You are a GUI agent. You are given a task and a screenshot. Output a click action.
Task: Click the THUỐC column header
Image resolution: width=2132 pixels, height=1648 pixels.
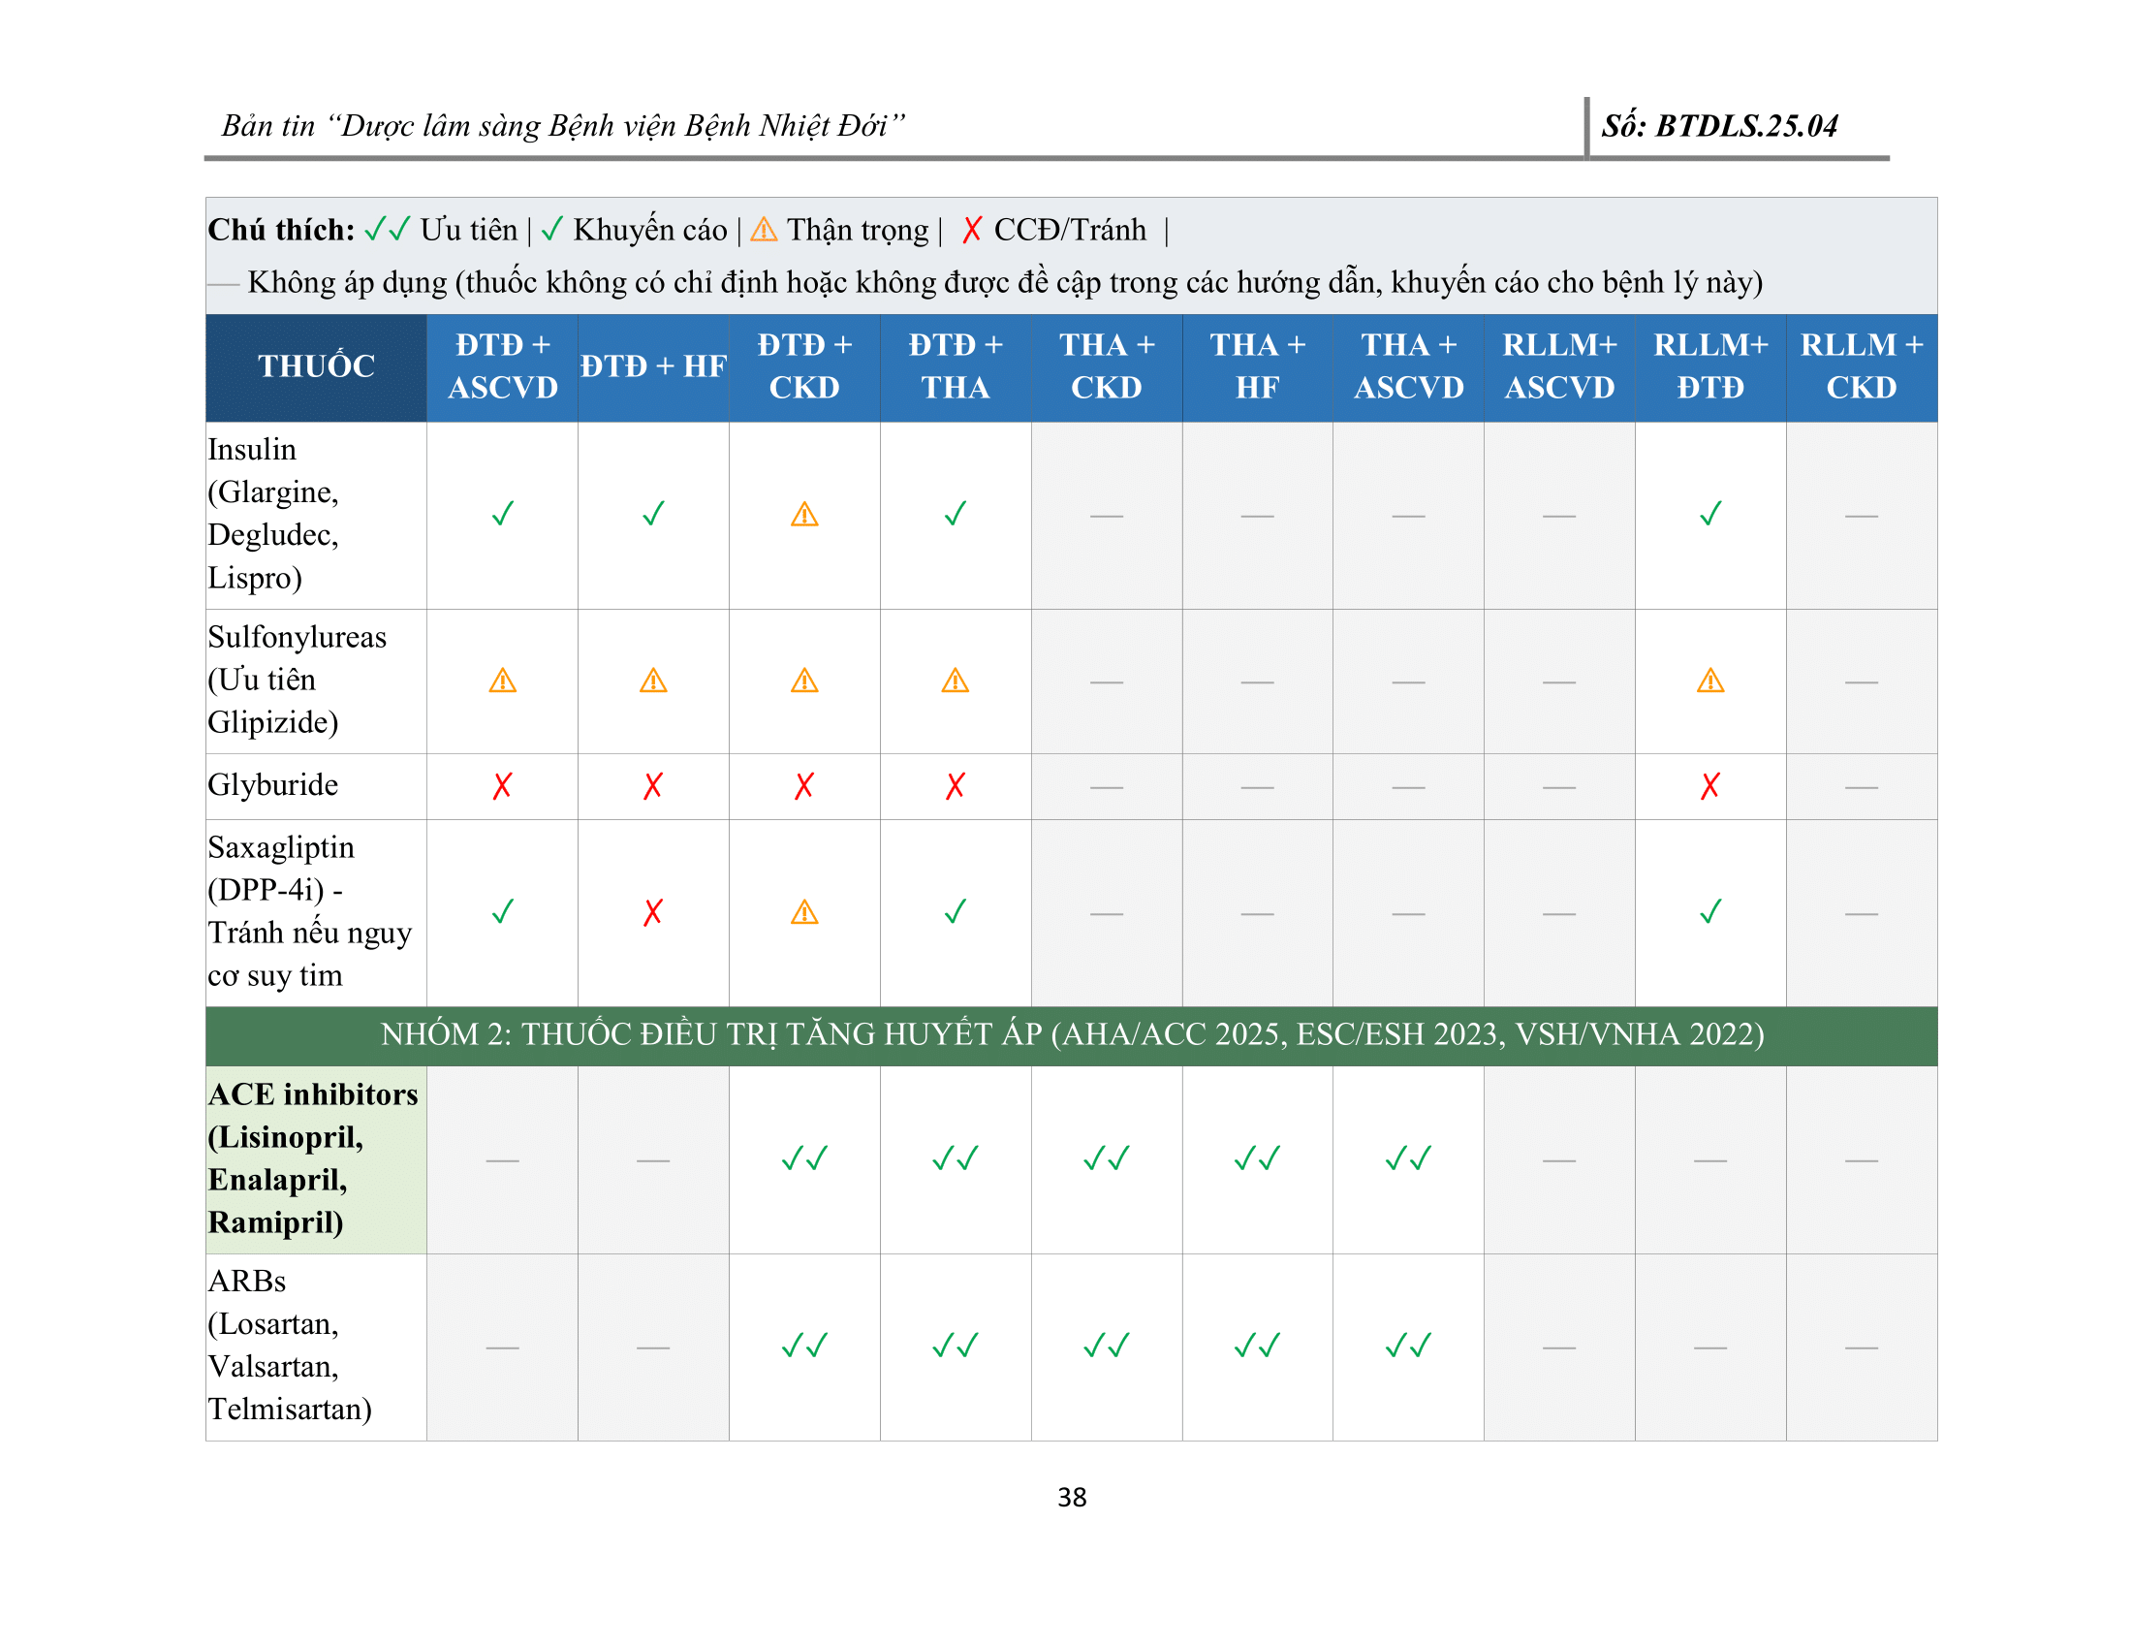[316, 367]
